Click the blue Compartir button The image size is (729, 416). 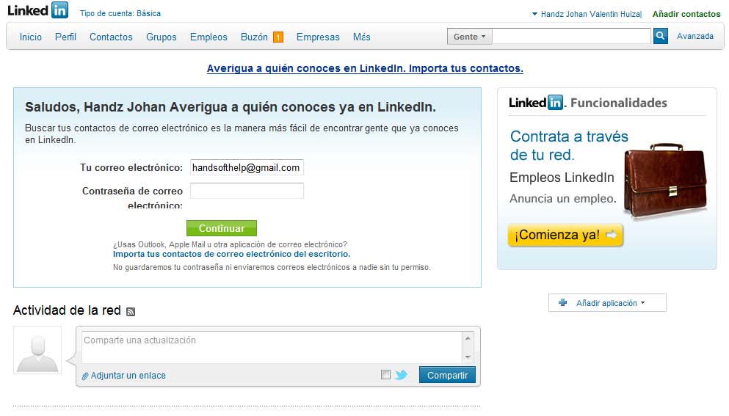[447, 375]
